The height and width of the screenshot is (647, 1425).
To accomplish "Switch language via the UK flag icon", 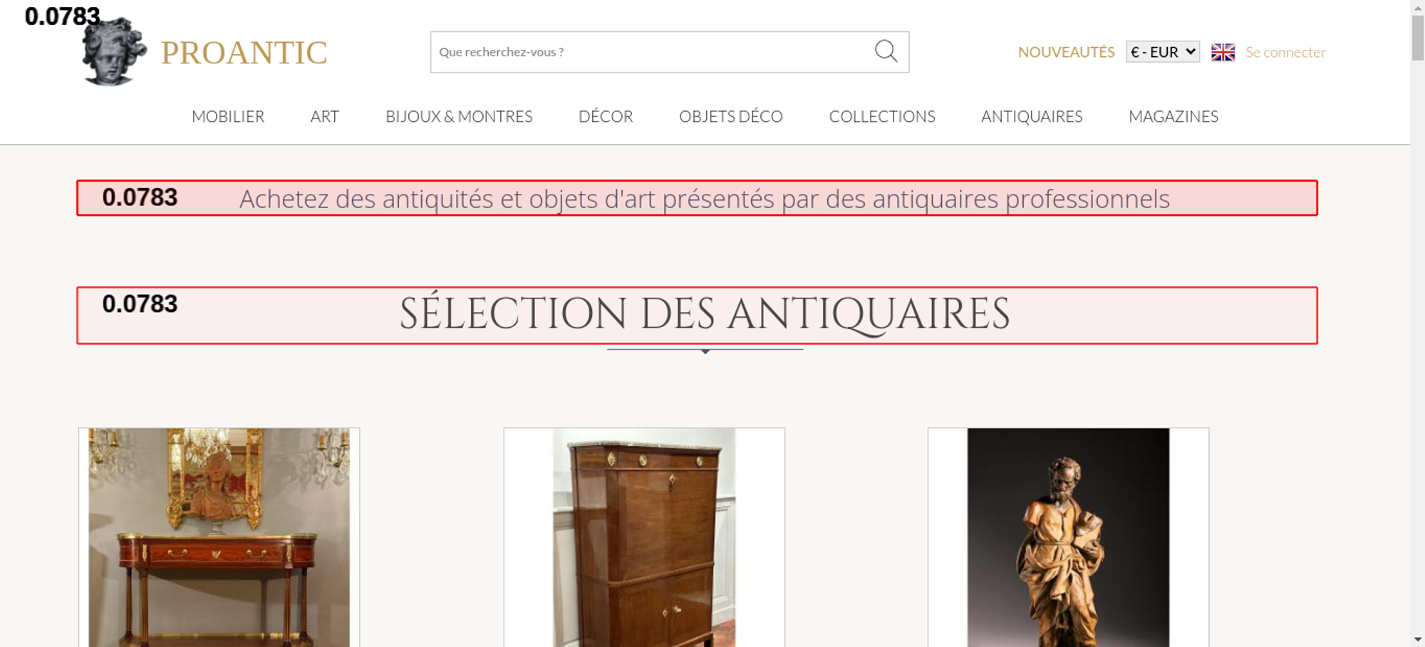I will point(1223,52).
